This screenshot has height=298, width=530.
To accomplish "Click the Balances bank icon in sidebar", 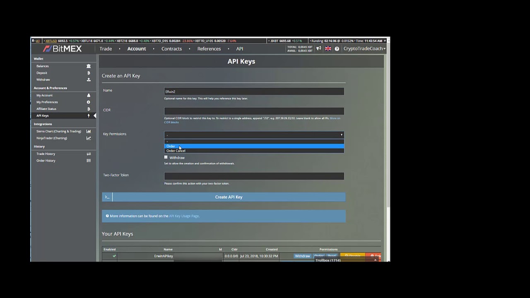I will 89,66.
